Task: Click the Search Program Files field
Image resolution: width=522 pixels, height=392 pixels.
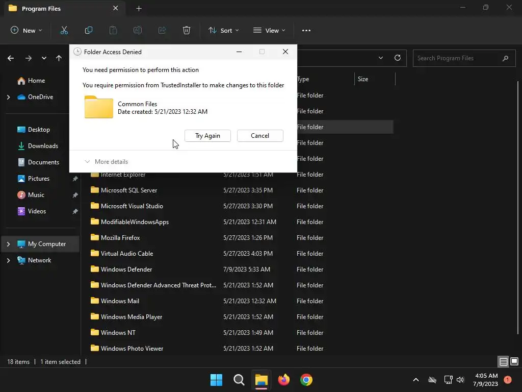Action: pos(464,58)
